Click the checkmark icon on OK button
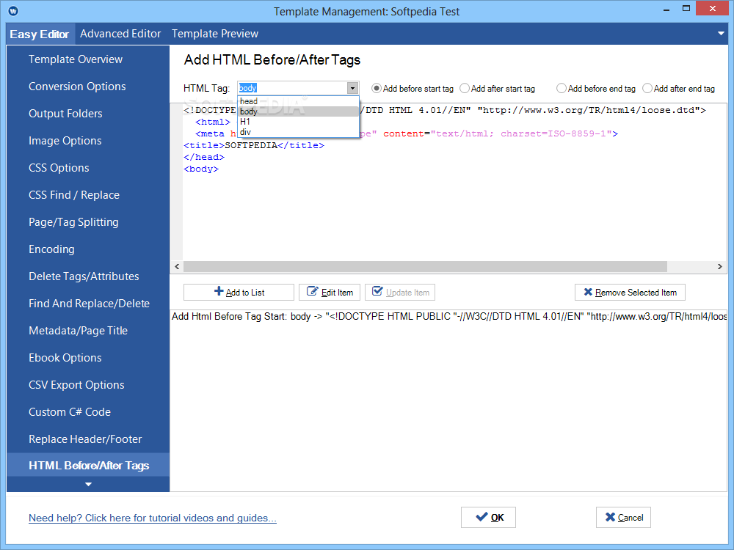 (482, 517)
